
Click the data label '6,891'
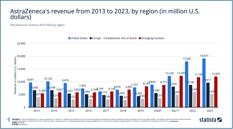click(129, 87)
